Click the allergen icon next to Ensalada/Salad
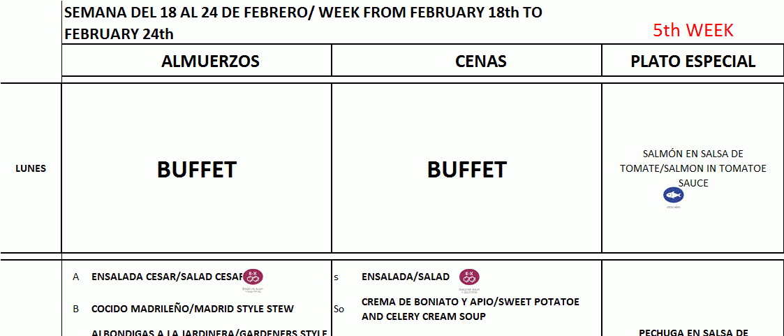784x336 pixels. pos(470,277)
